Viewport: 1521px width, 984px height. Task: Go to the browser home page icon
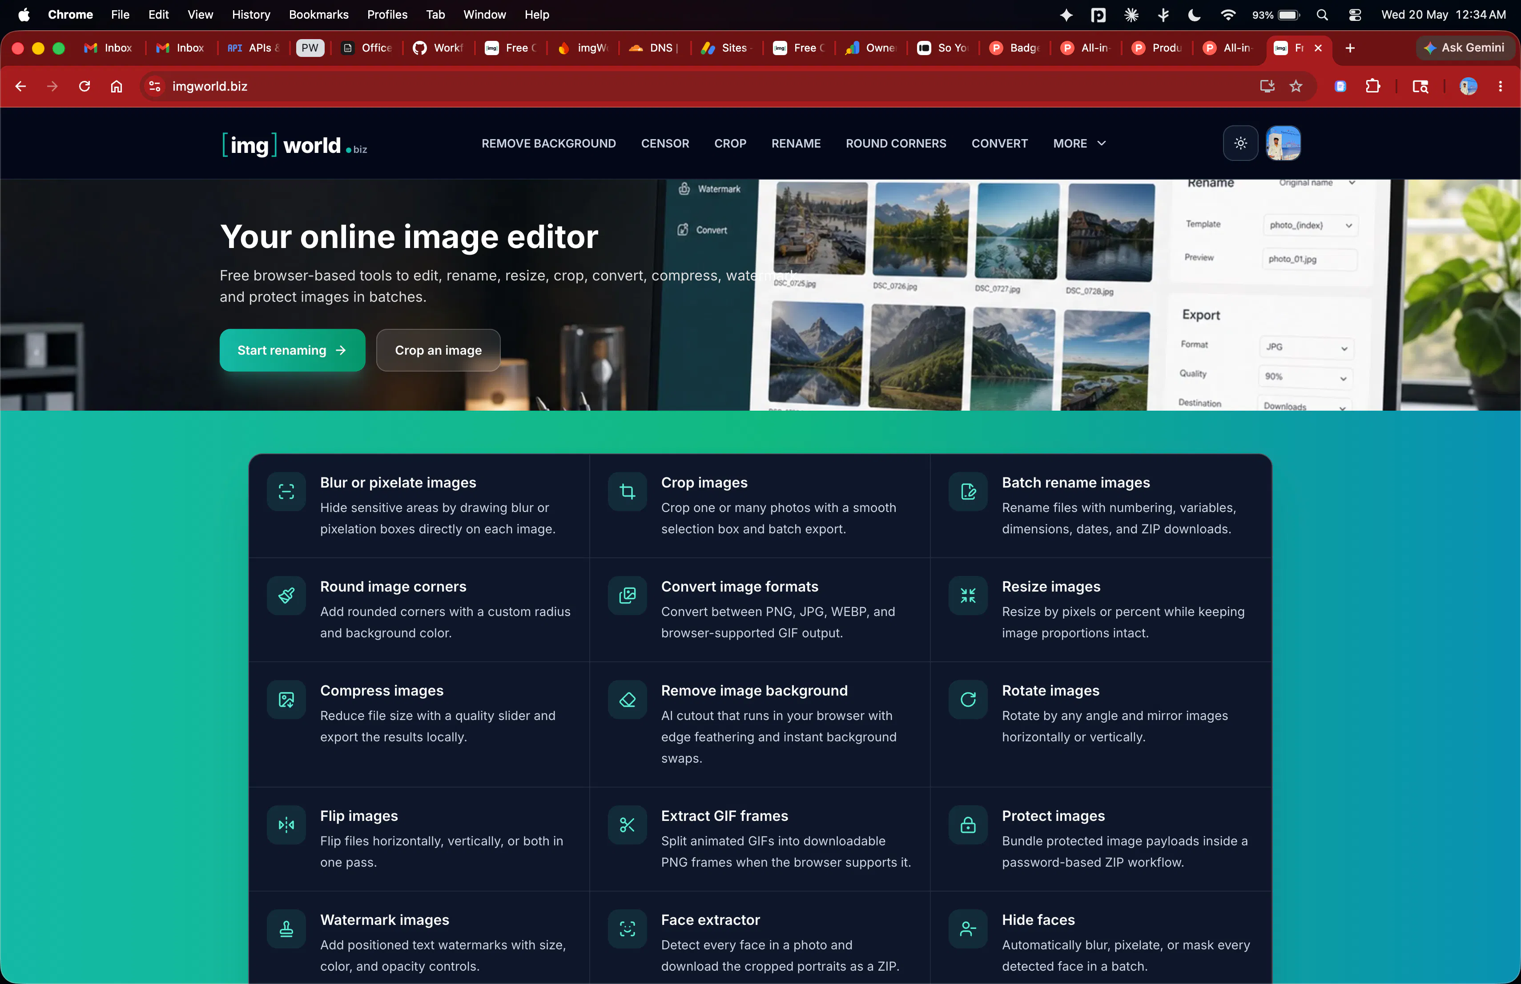tap(117, 86)
